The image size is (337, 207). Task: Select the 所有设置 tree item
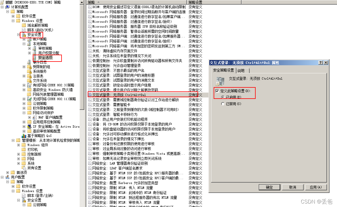[x=35, y=168]
